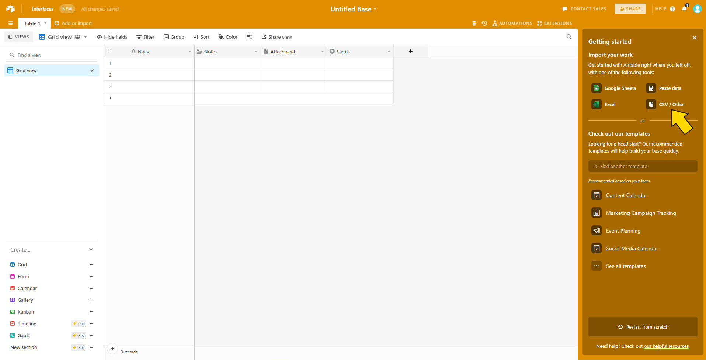The image size is (706, 360).
Task: Click the Share button
Action: pyautogui.click(x=630, y=9)
